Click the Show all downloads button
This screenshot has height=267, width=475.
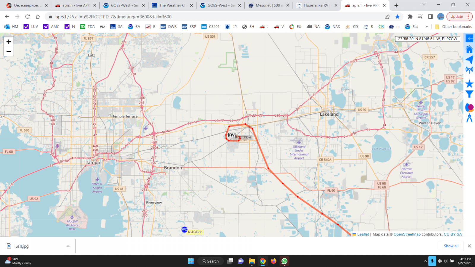coord(451,246)
